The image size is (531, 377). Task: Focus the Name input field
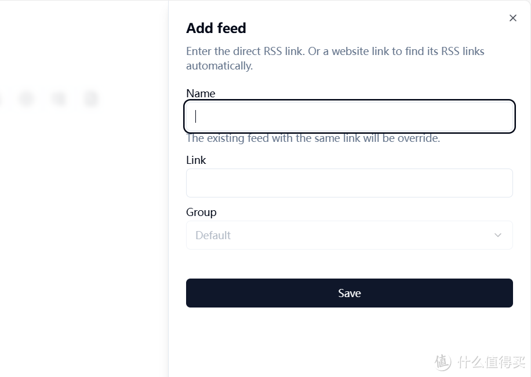click(349, 116)
